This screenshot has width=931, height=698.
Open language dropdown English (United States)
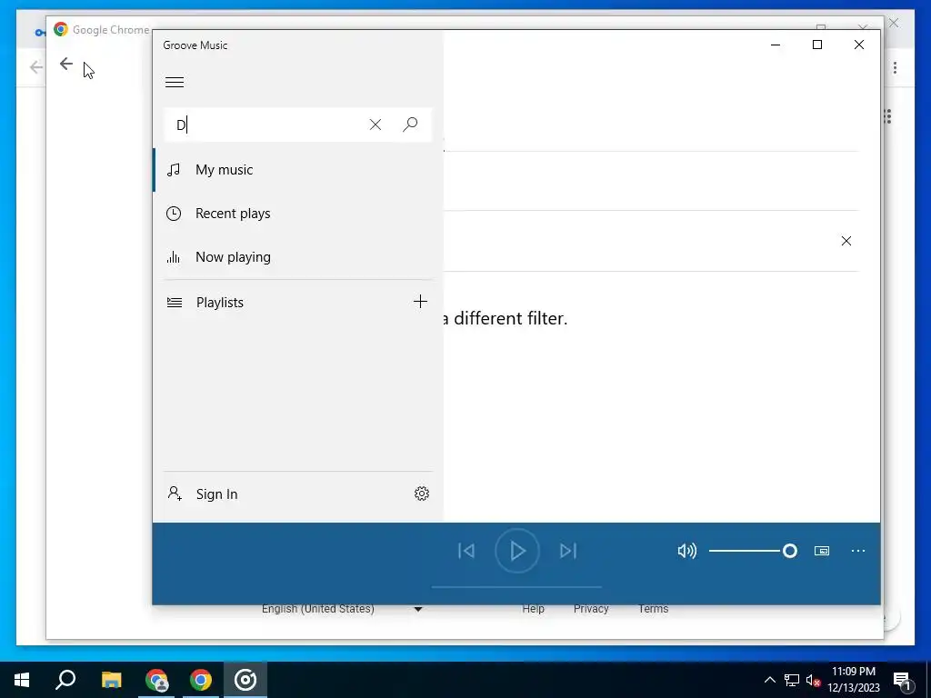point(342,609)
